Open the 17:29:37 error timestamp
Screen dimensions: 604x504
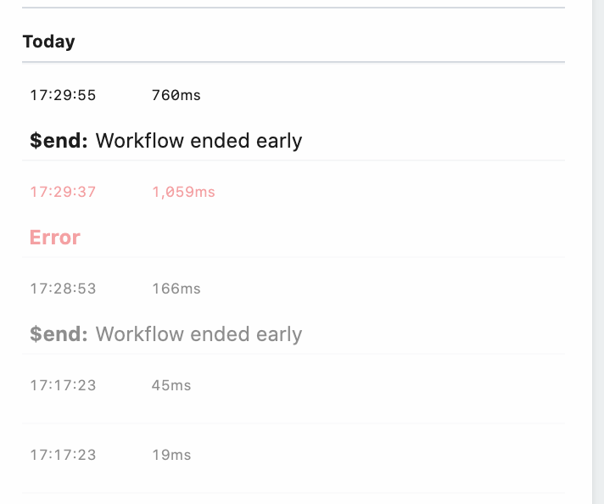(x=63, y=192)
